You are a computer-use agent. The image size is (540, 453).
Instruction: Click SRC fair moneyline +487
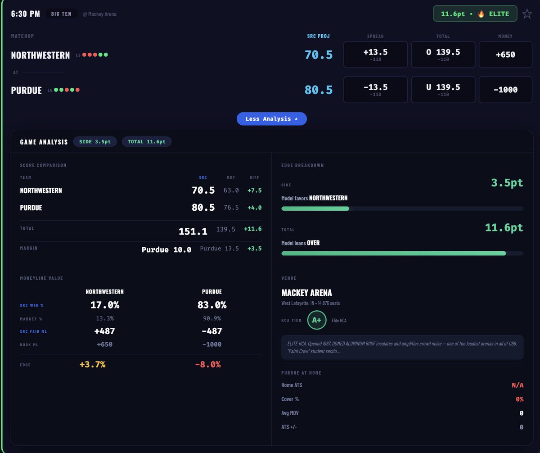tap(105, 331)
